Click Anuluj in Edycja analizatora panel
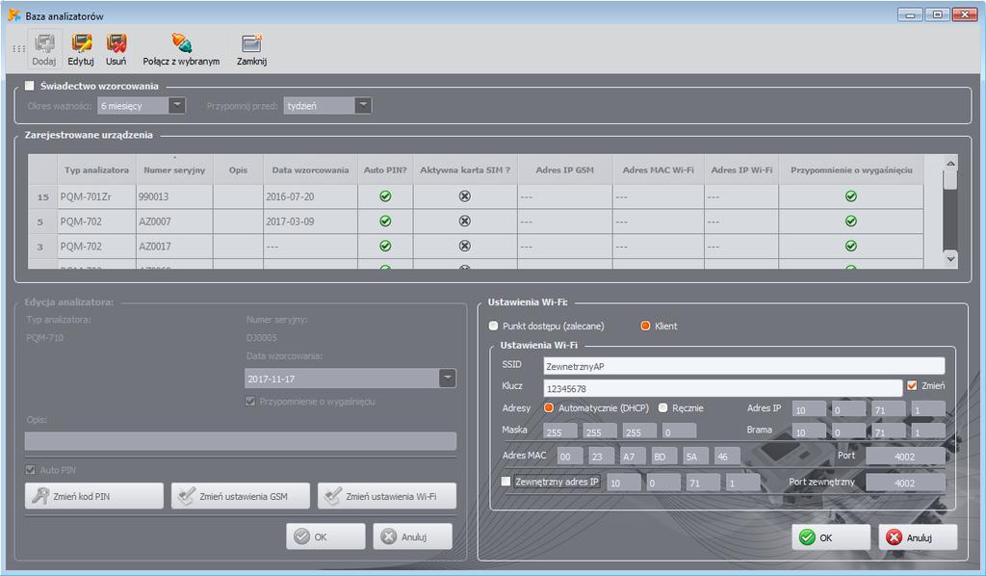 (x=412, y=537)
